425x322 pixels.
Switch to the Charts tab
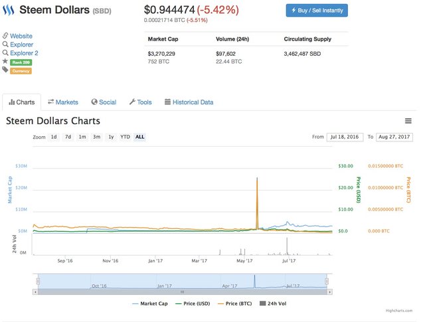pos(22,102)
